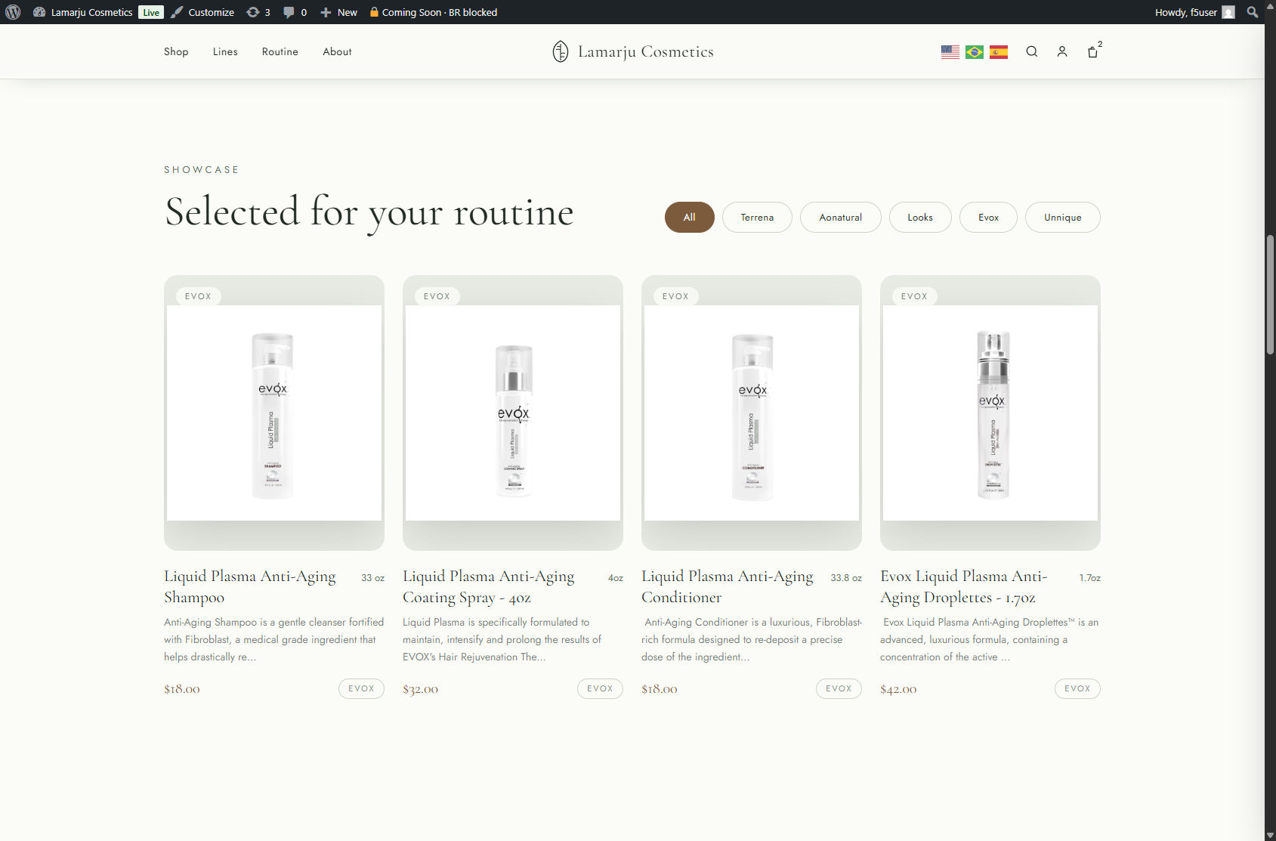Open the Anti-Aging Droplettes product image
The image size is (1276, 841).
(x=990, y=413)
